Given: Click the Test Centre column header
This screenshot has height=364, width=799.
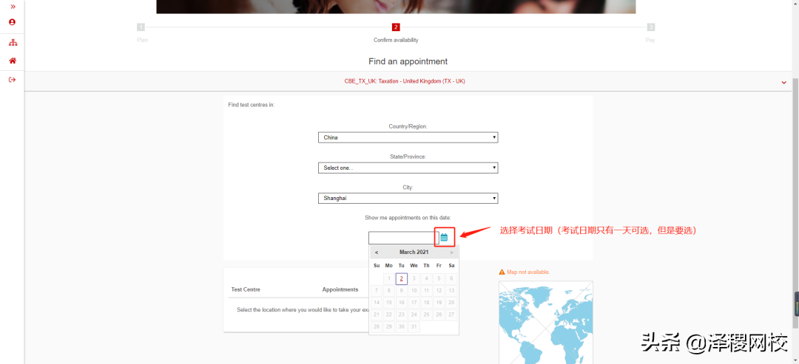Looking at the screenshot, I should tap(246, 289).
